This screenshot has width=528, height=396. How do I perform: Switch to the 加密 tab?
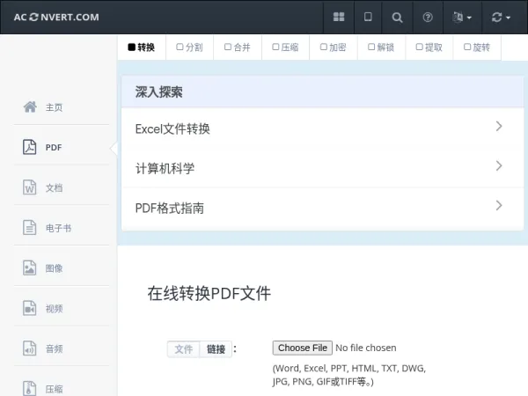point(334,48)
